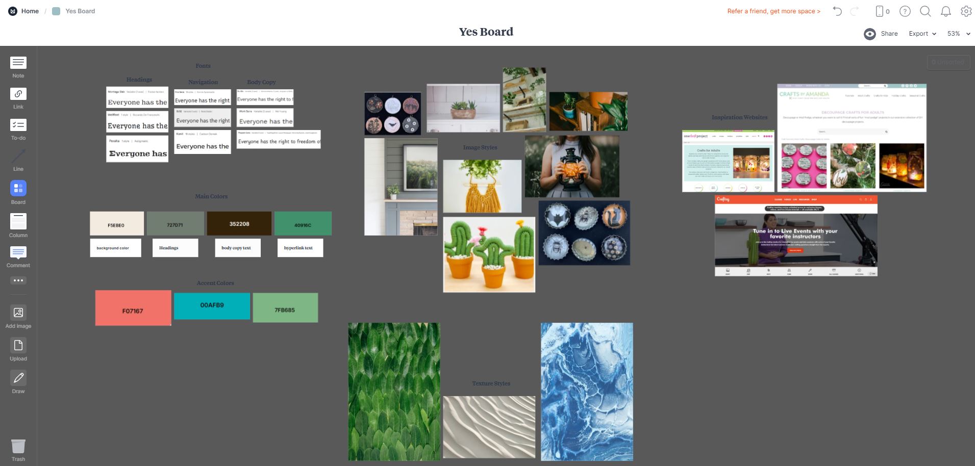Select the F07167 coral accent swatch
The image size is (975, 466).
pos(133,308)
